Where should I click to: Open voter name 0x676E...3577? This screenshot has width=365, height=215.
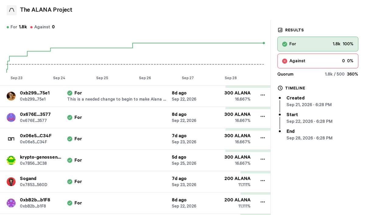click(35, 114)
